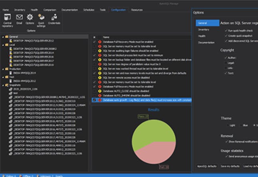
Task: Click the Save my defaults button
Action: click(x=230, y=166)
